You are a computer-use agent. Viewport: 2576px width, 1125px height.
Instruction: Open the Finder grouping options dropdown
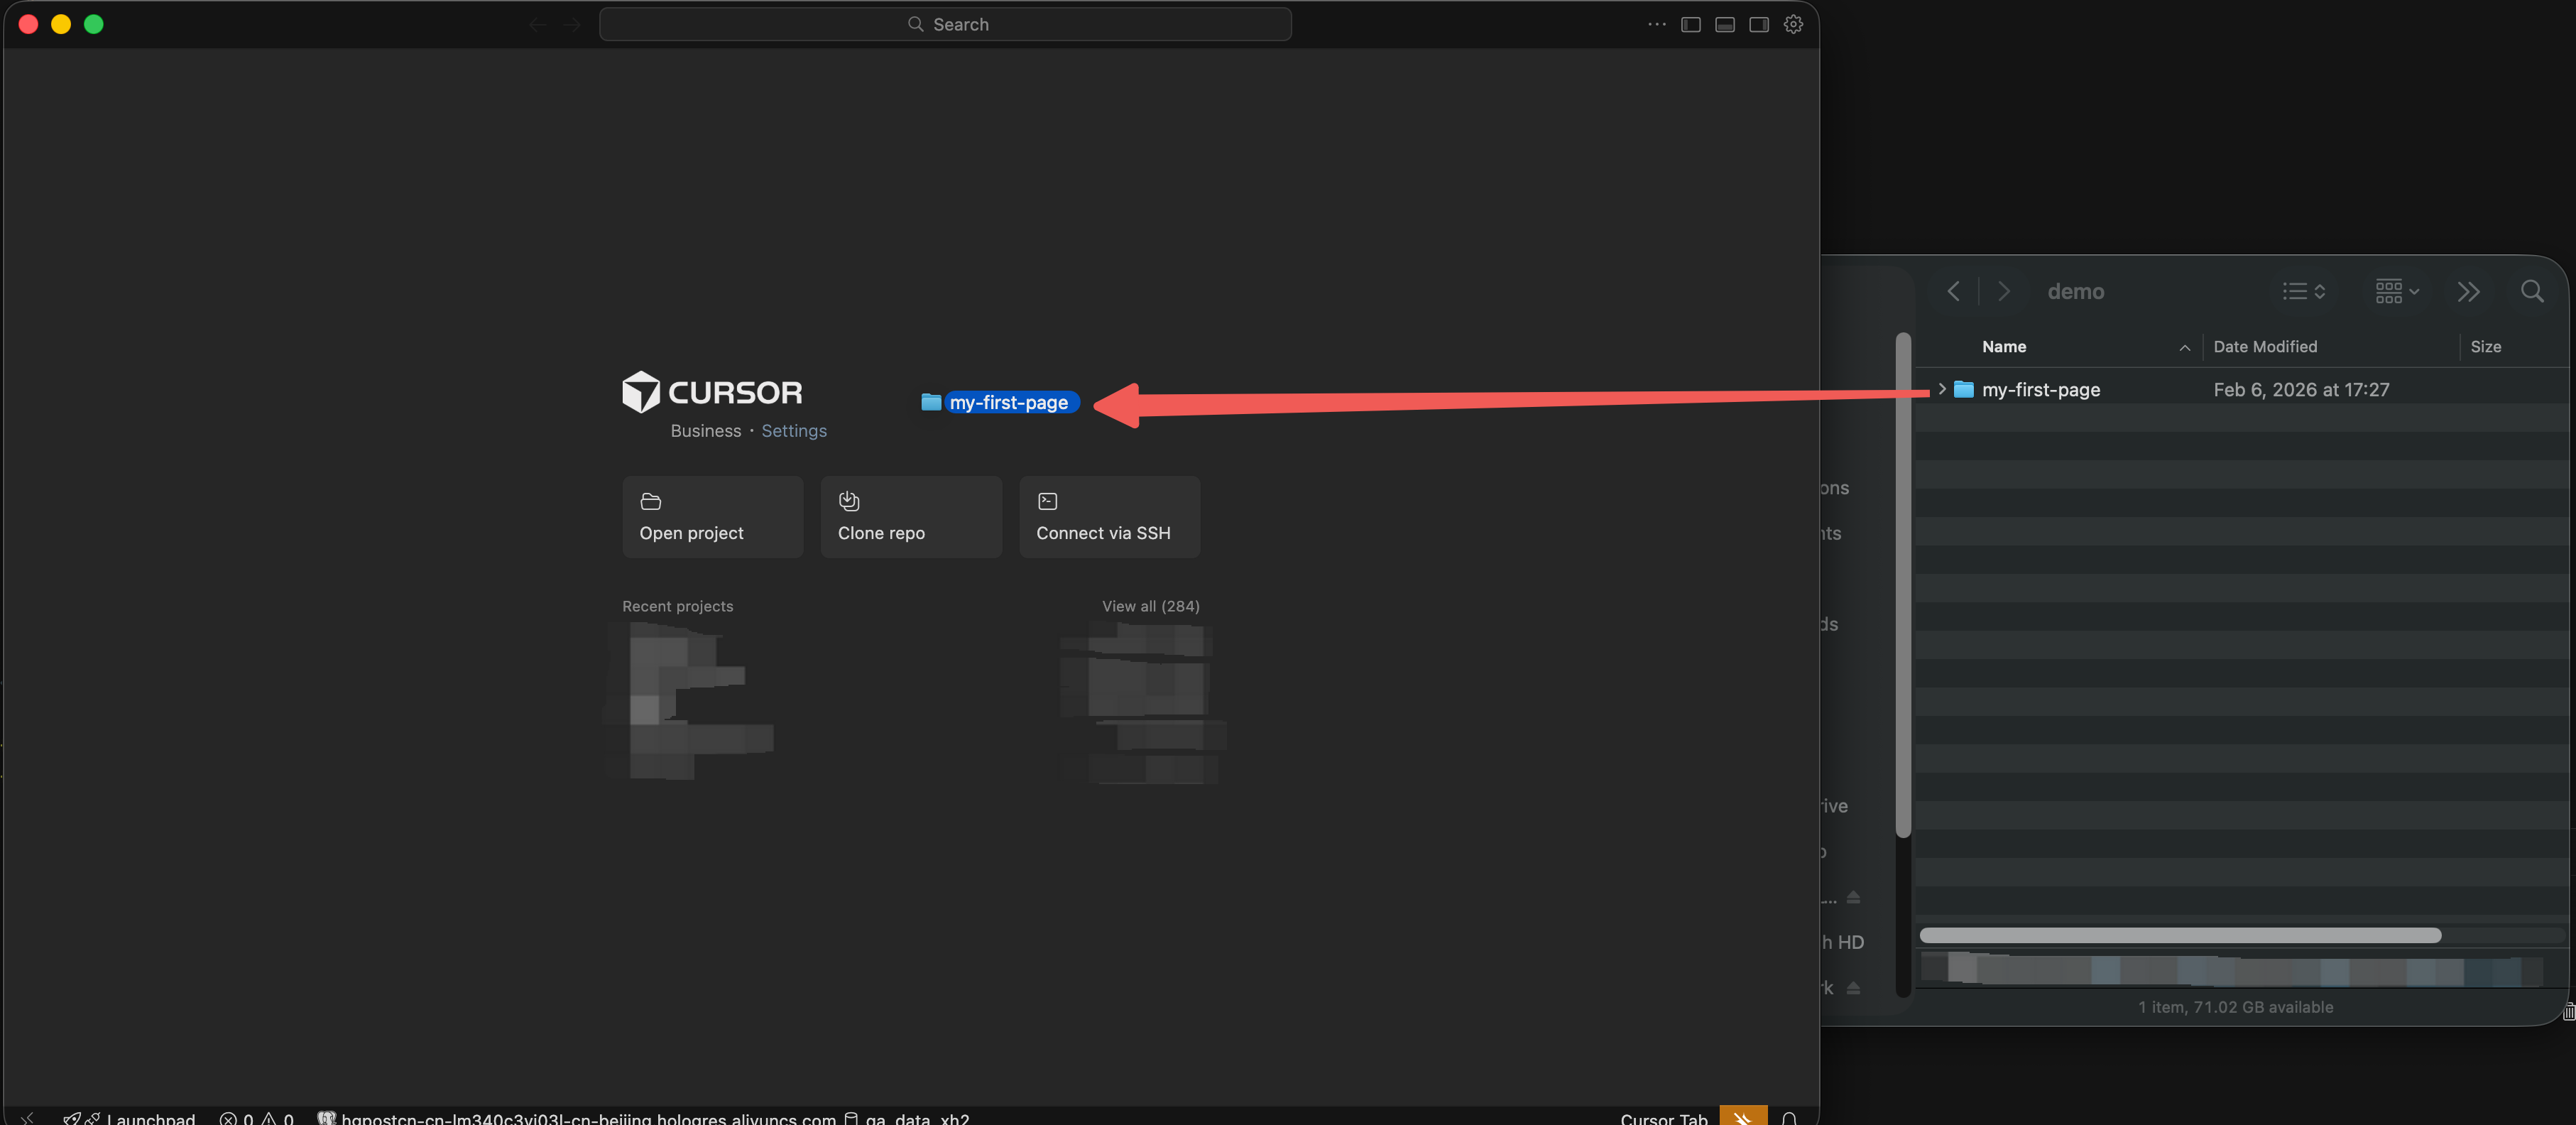tap(2396, 291)
